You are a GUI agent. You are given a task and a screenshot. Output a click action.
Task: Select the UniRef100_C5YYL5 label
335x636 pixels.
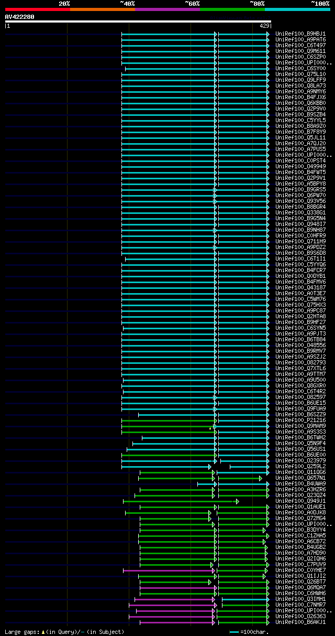300,120
